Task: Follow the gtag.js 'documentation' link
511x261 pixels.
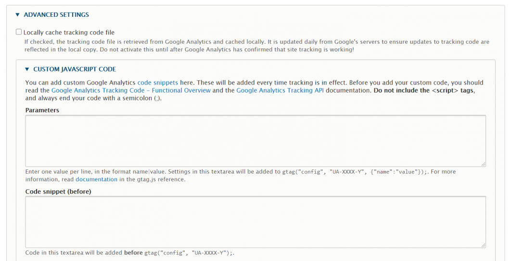Action: point(96,179)
